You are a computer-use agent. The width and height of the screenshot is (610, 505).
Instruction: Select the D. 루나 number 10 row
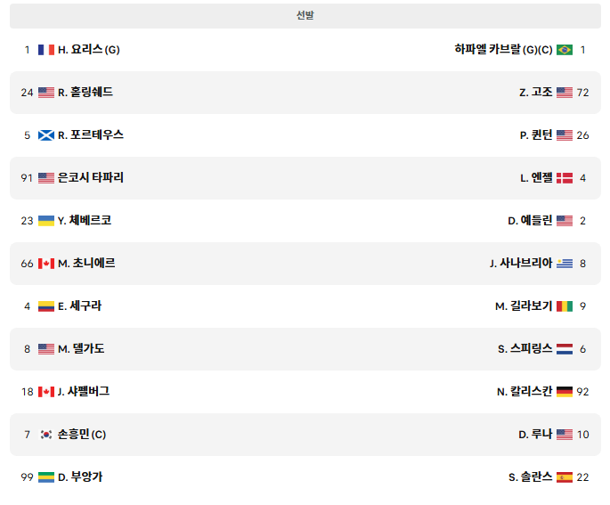[305, 435]
